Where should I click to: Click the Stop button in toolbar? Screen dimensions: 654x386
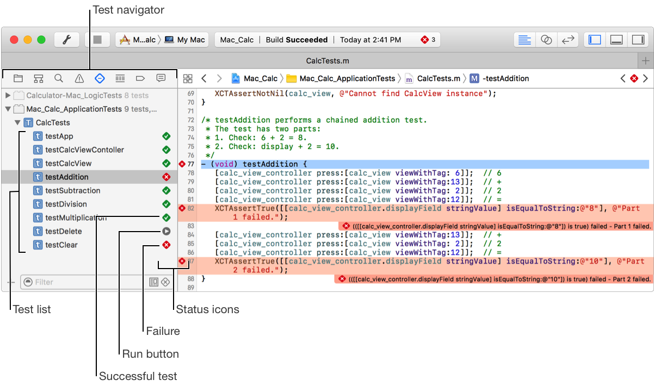coord(97,40)
